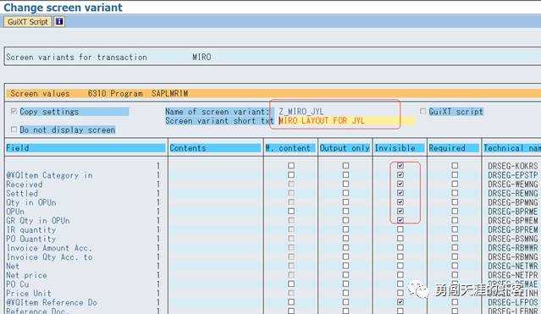
Task: Select the Field column header
Action: coord(86,148)
